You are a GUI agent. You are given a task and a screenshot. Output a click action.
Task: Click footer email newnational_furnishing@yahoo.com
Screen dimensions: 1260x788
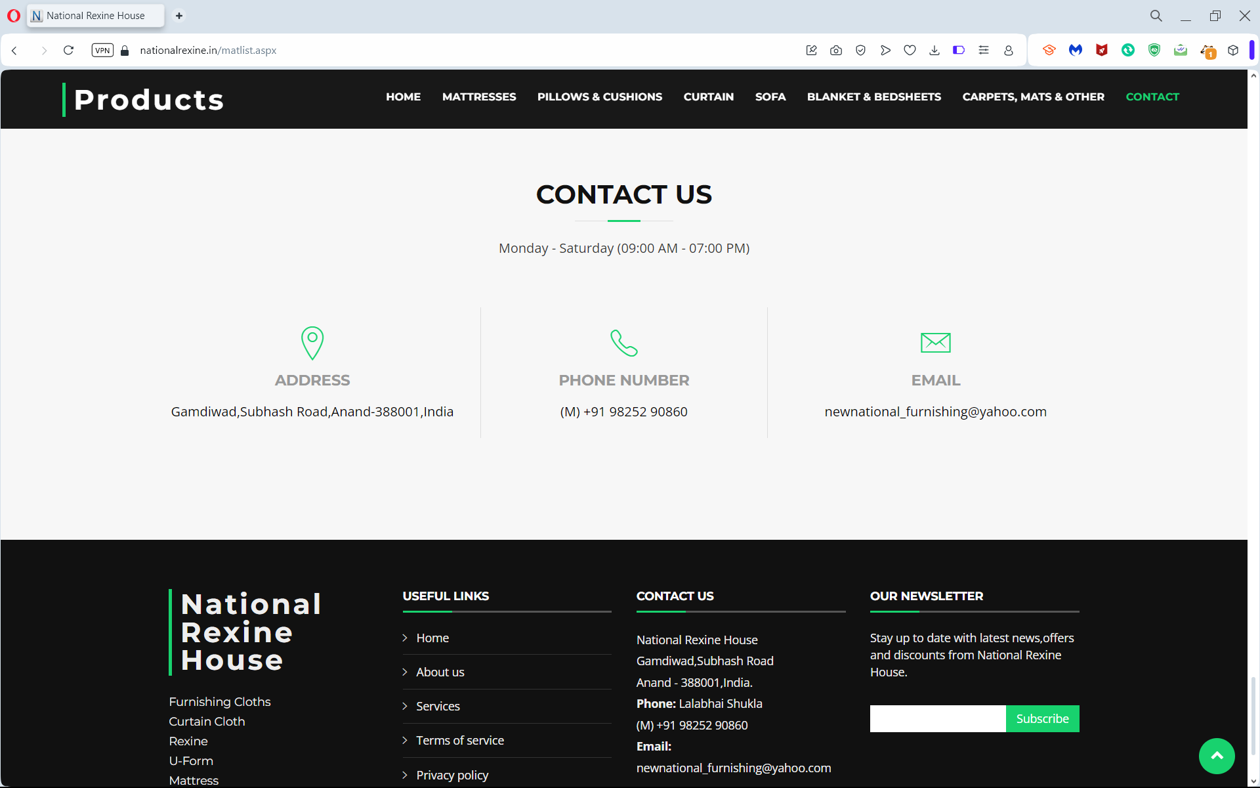[734, 768]
